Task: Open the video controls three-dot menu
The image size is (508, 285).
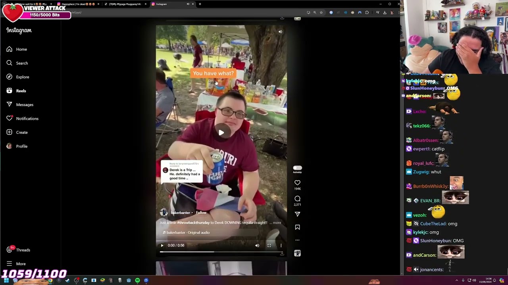Action: click(281, 245)
